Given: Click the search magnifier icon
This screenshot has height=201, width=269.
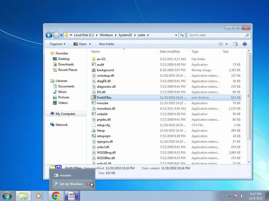Looking at the screenshot, I should coord(247,35).
